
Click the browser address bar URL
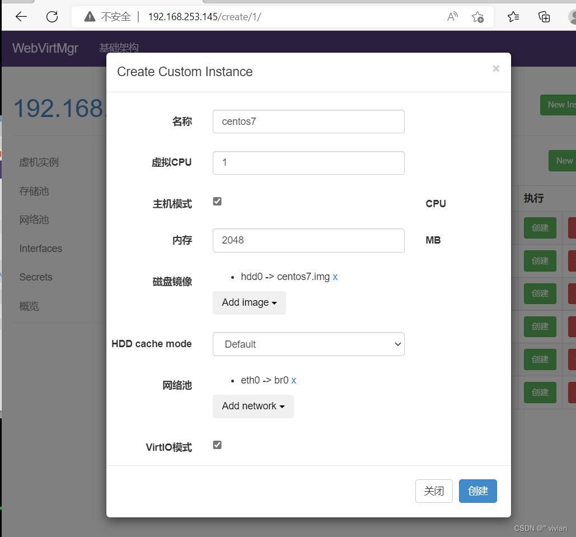coord(205,17)
